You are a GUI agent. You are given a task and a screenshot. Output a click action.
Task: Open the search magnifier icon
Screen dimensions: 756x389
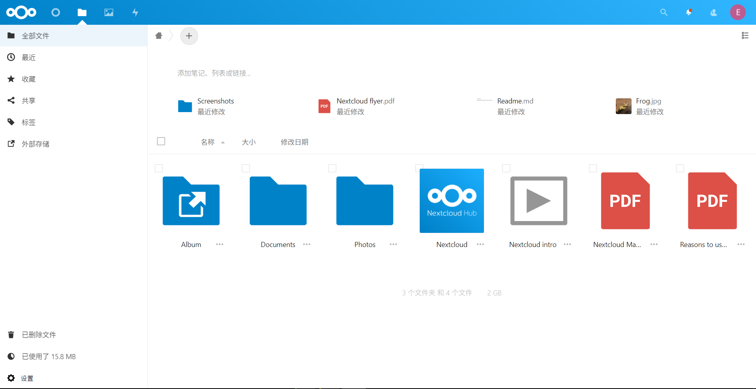coord(664,13)
